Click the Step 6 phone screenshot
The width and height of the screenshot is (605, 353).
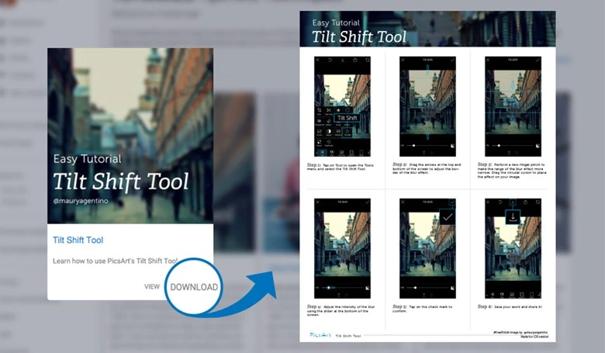[x=513, y=248]
